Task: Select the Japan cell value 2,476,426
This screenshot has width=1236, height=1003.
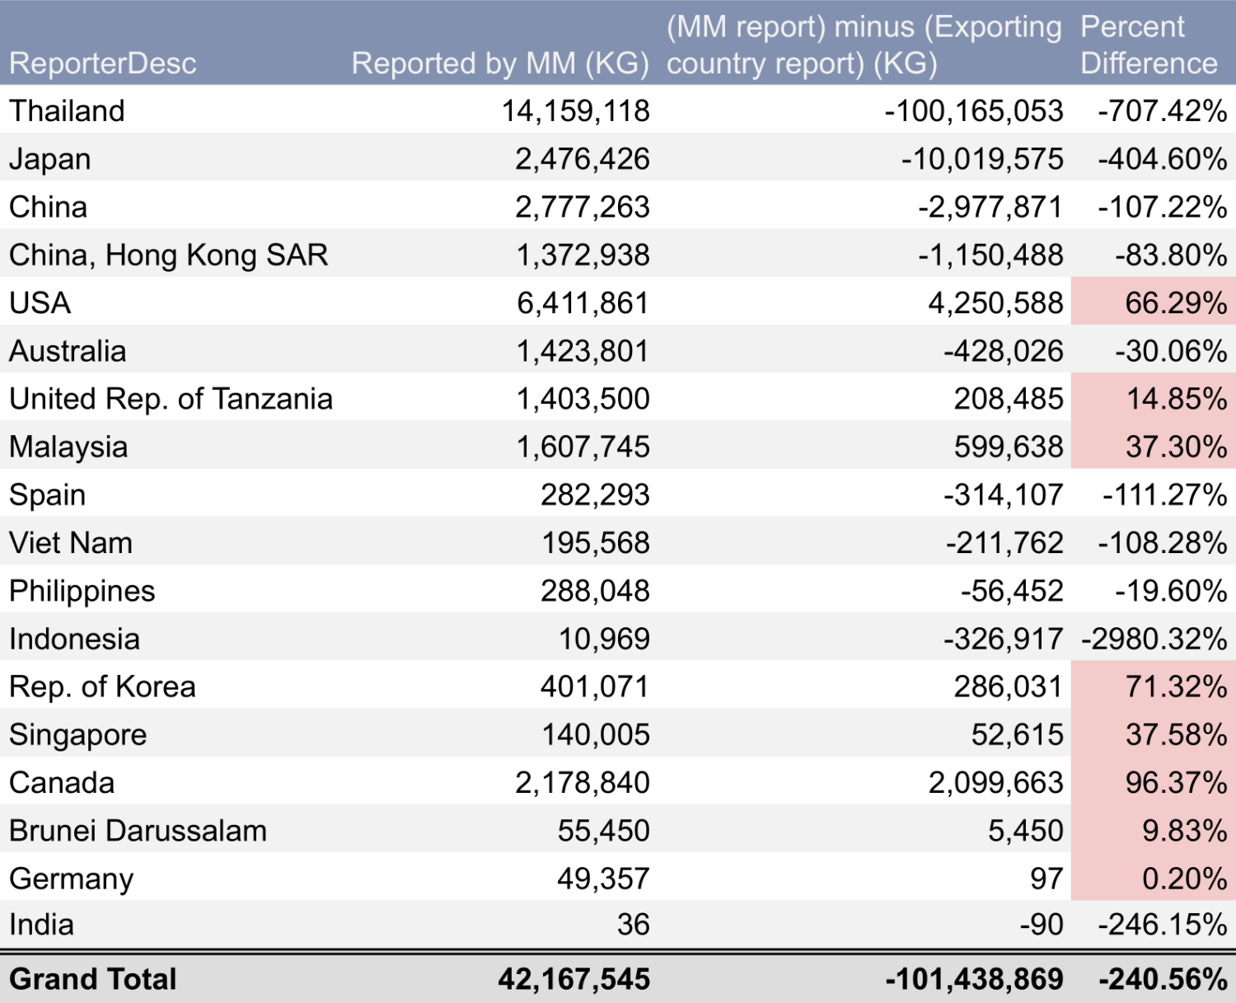Action: tap(582, 159)
